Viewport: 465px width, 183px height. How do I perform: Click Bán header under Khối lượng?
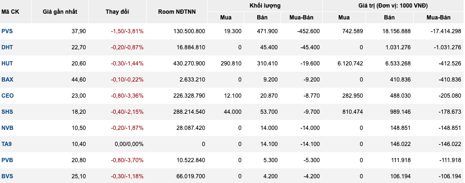tap(262, 18)
